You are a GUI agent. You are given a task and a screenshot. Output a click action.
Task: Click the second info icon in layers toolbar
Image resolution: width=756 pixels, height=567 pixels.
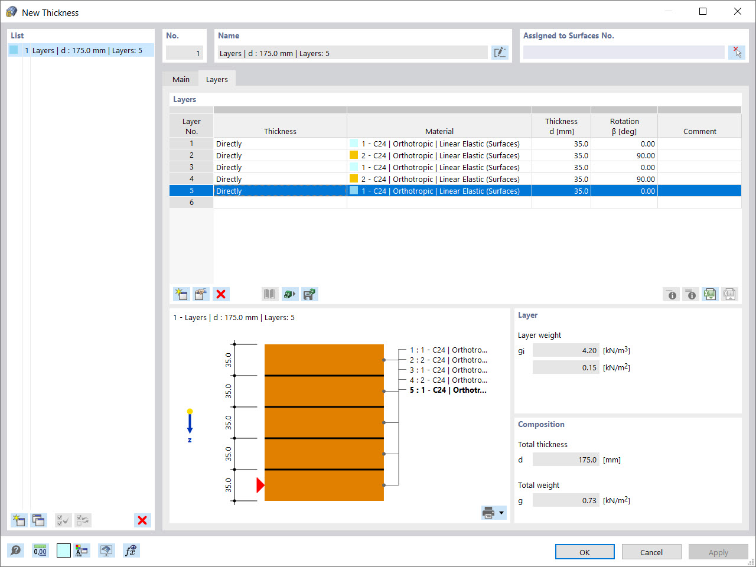pyautogui.click(x=690, y=294)
